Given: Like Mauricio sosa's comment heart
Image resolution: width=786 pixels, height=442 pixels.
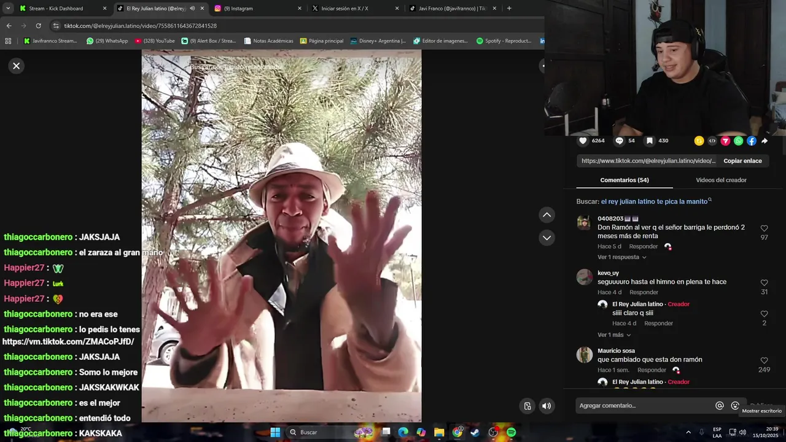Looking at the screenshot, I should tap(765, 361).
